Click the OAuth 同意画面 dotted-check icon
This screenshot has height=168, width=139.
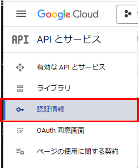click(x=20, y=131)
